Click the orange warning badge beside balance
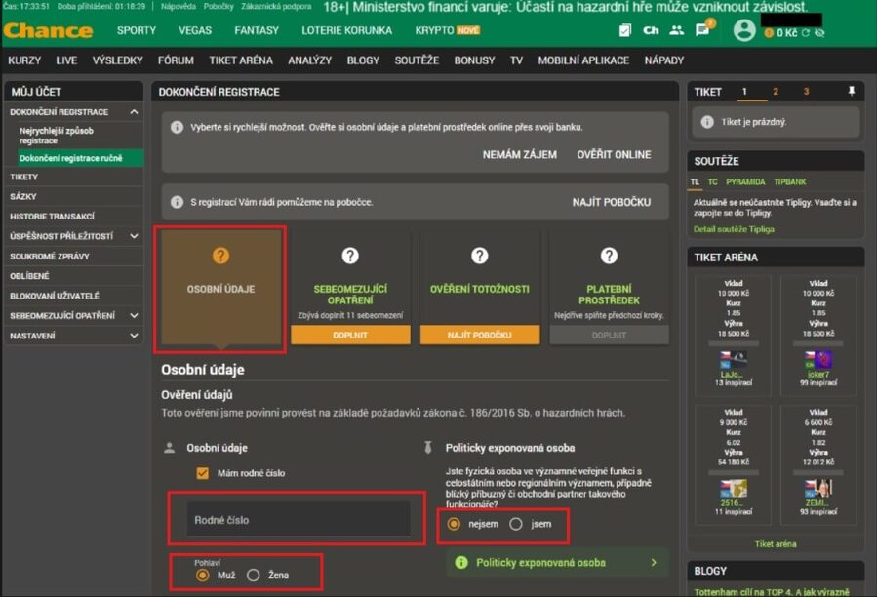 coord(769,33)
